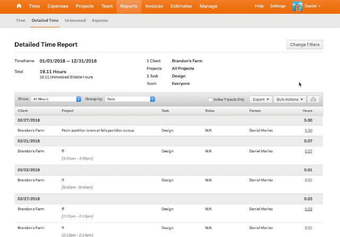Screen dimensions: 340x237
Task: Open the 0.02 hours entry link
Action: [x=308, y=209]
